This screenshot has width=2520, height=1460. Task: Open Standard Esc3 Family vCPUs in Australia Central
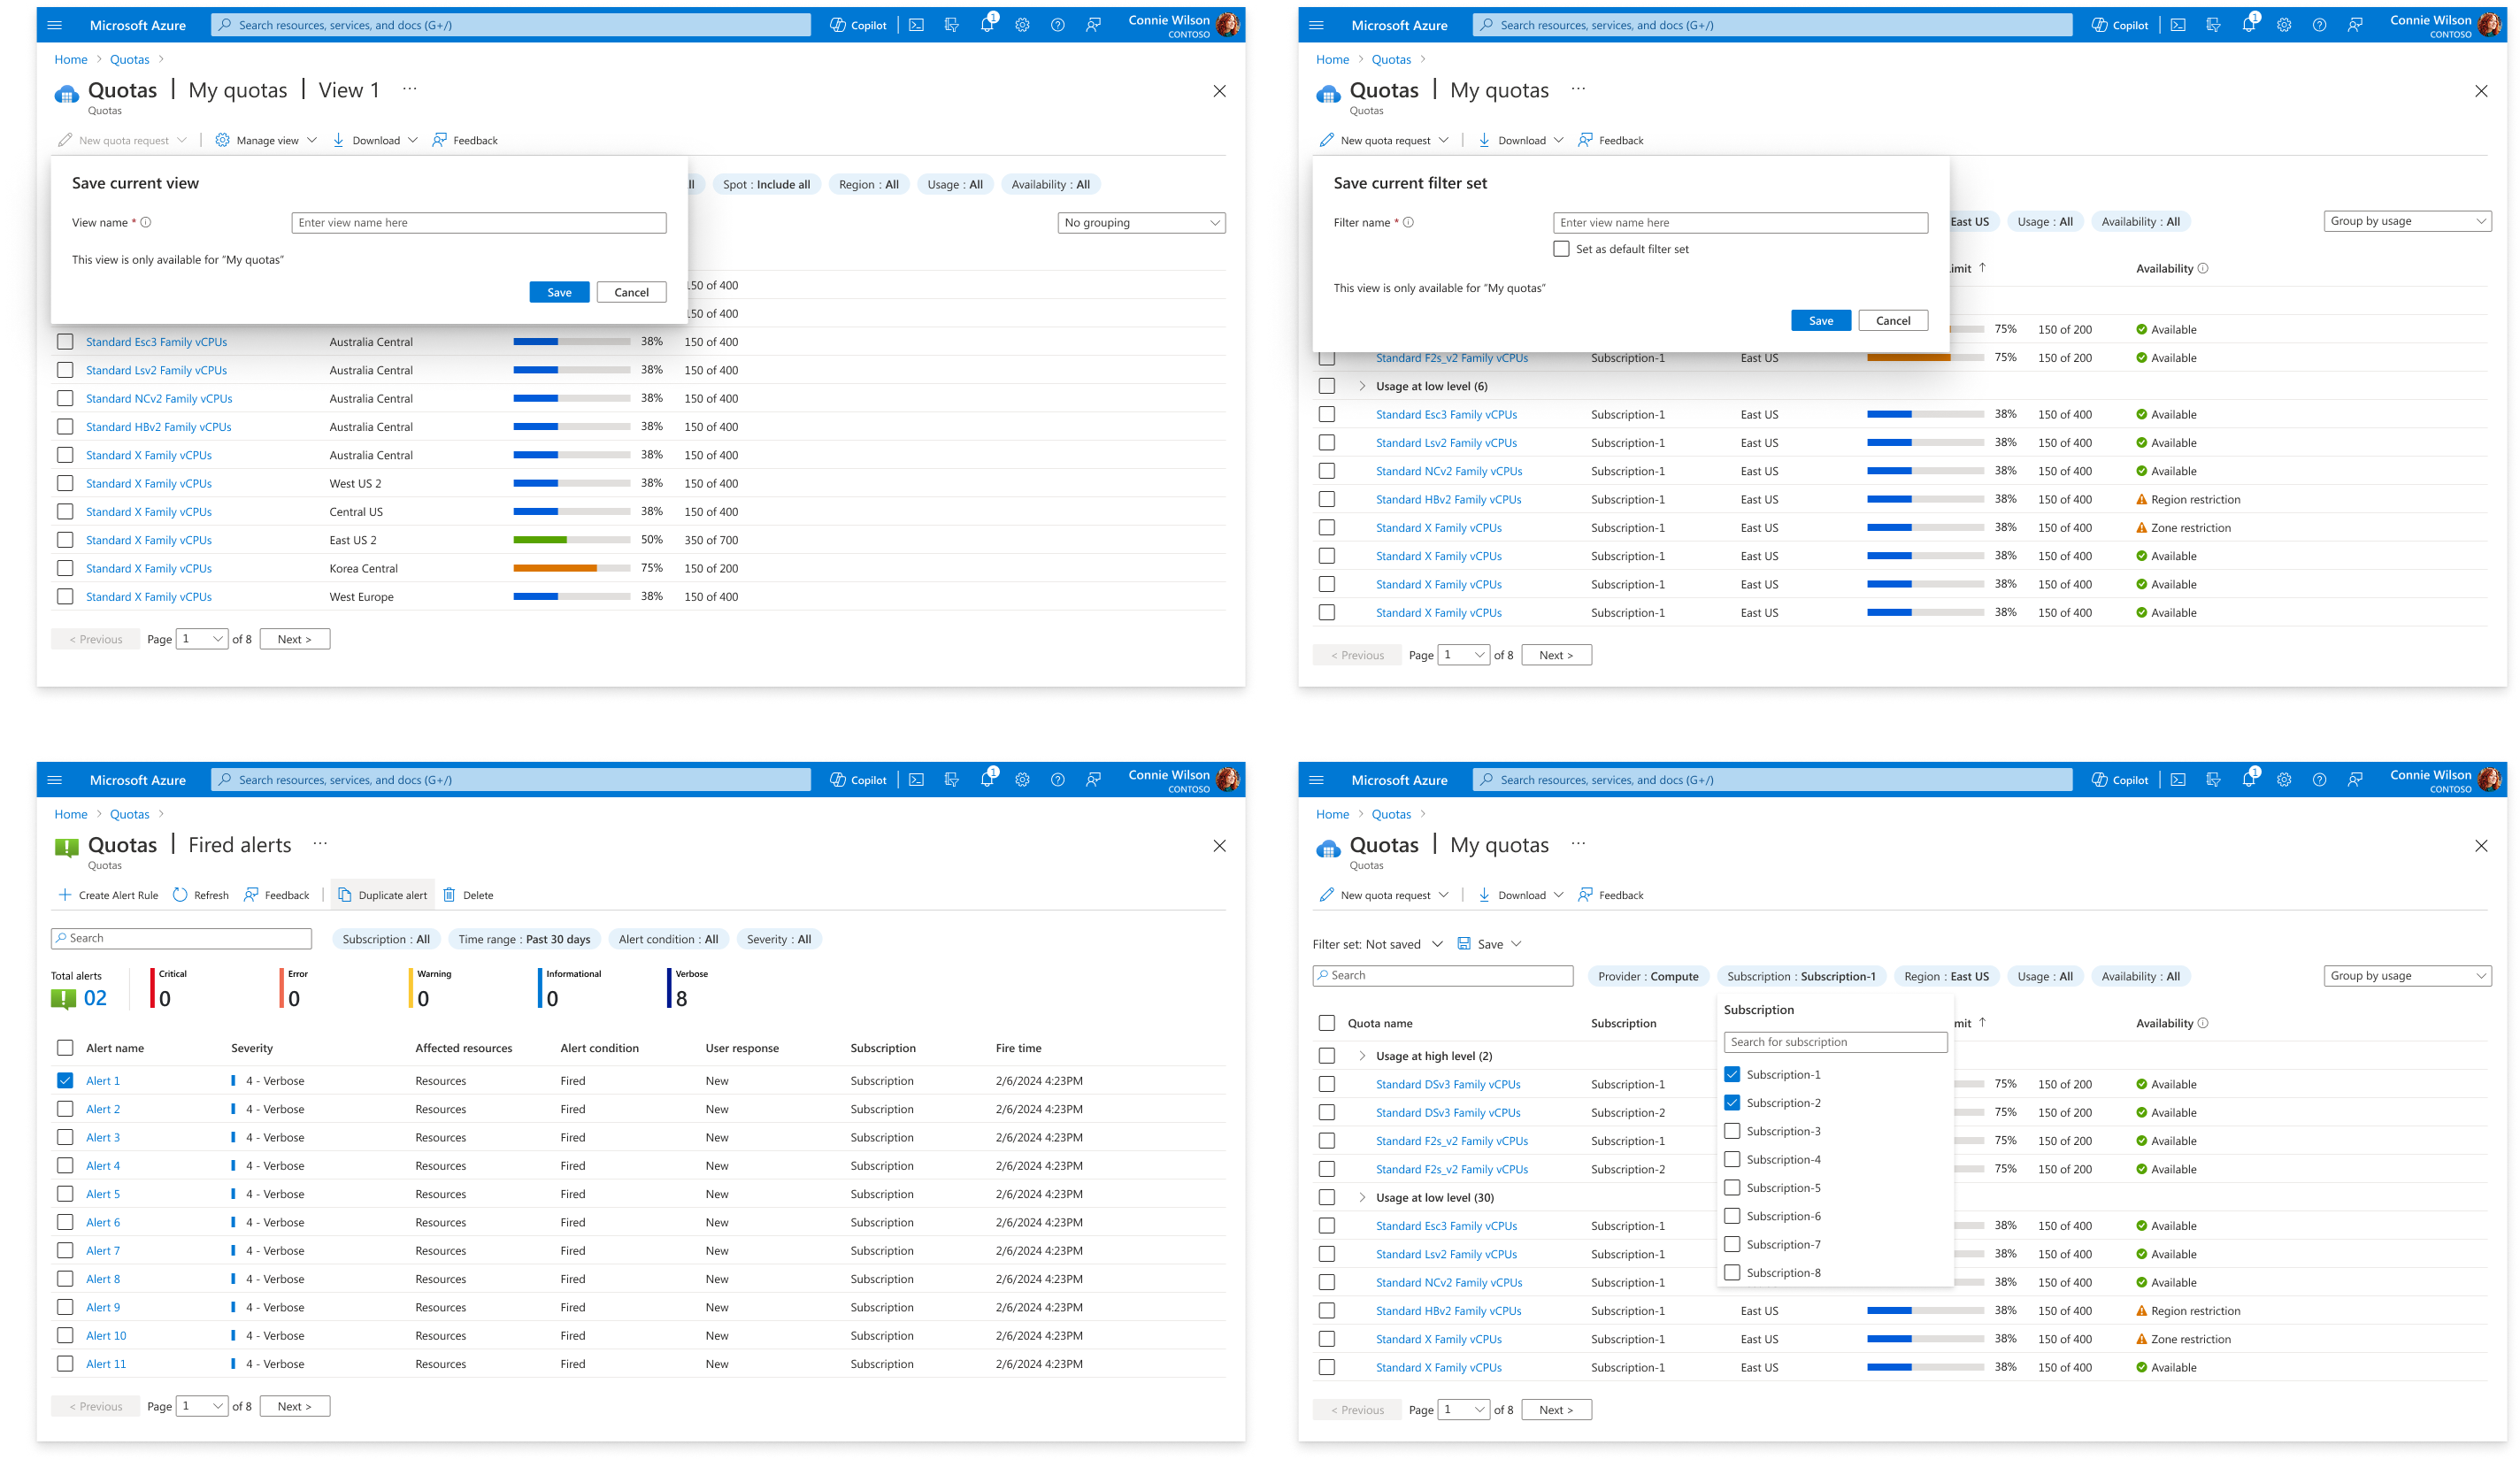point(157,342)
